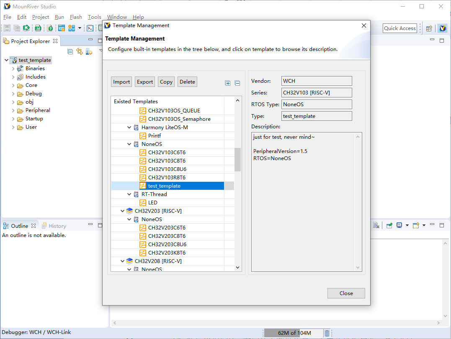Click the Open Perspective icon

point(429,28)
